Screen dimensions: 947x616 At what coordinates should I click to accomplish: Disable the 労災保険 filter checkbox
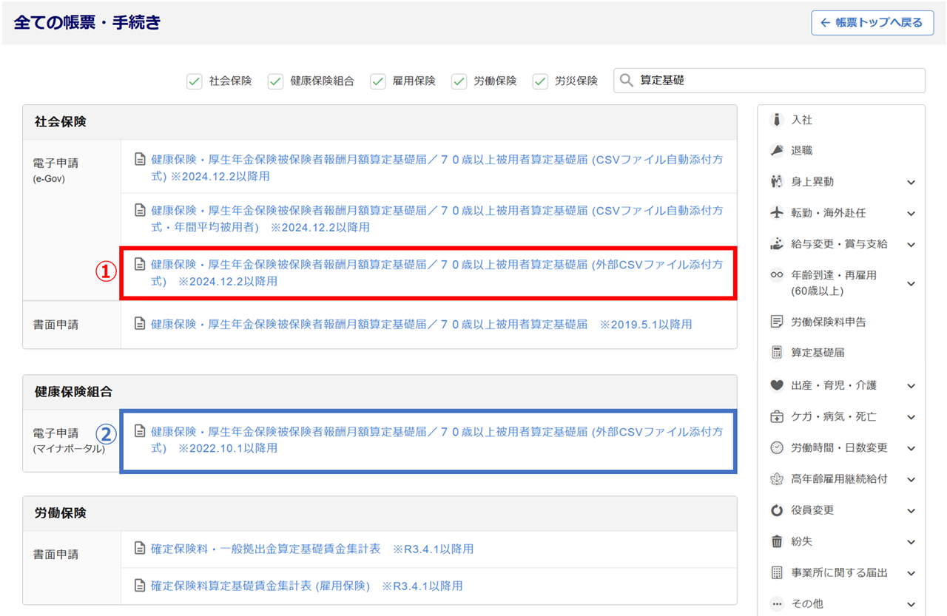(541, 81)
